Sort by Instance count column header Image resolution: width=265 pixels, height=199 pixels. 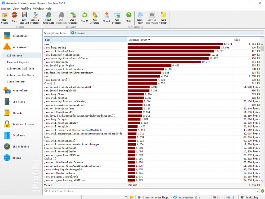(139, 40)
